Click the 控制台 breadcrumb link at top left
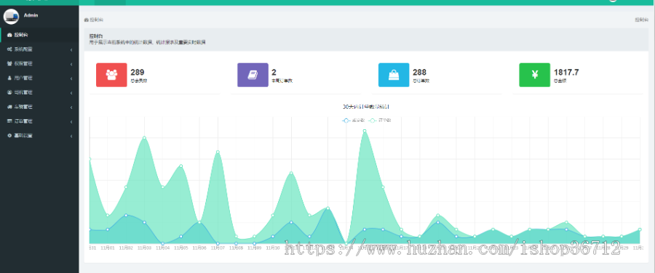Viewport: 655px width, 273px height. click(x=94, y=20)
